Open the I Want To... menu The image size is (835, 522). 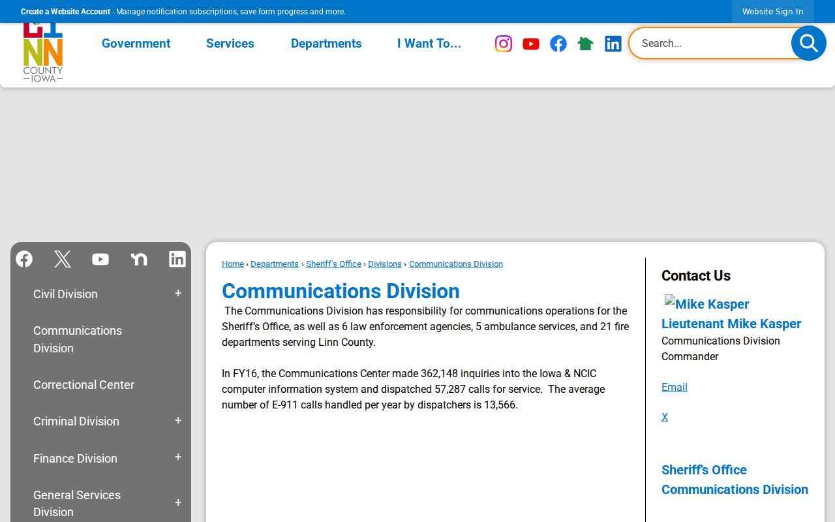(429, 44)
